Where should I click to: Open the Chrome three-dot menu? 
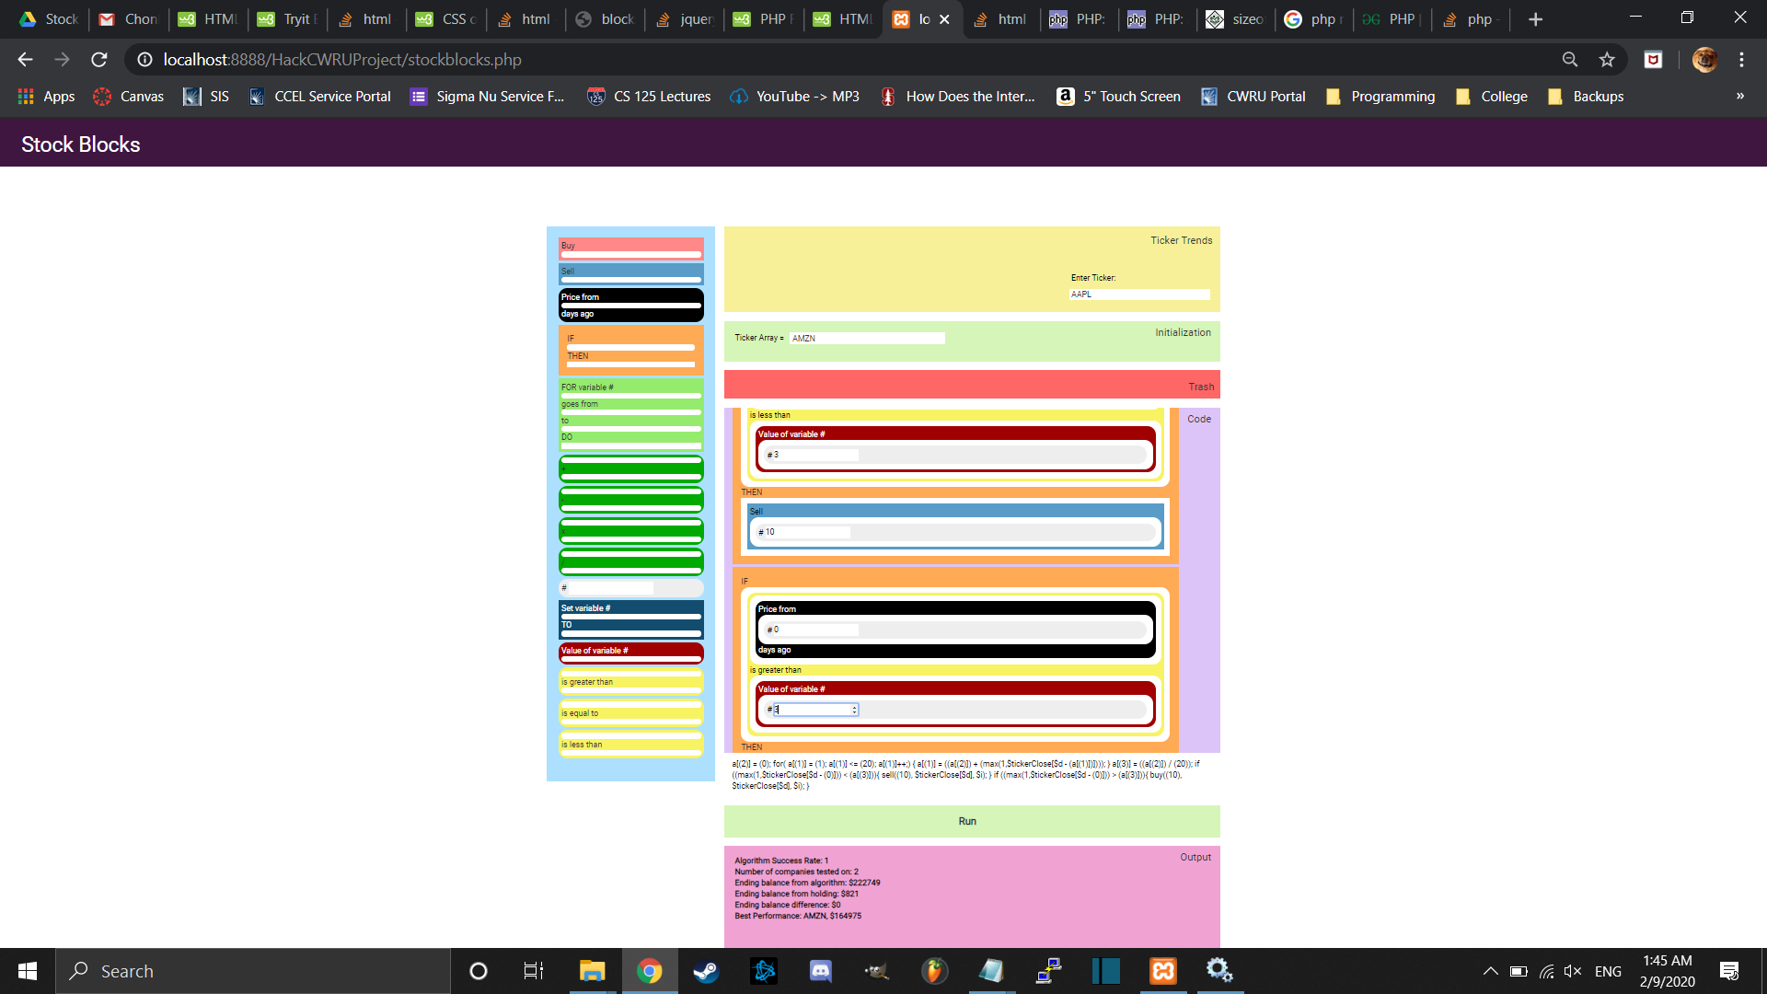1741,60
